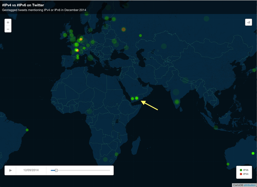Click the IPV6 green legend dot
The height and width of the screenshot is (187, 257).
tap(241, 170)
